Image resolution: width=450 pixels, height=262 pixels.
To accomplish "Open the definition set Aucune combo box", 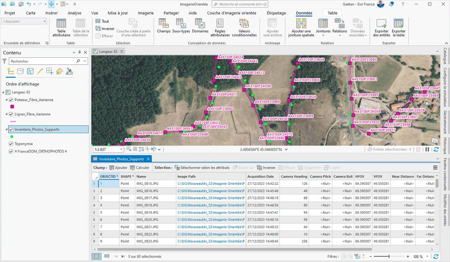I will pyautogui.click(x=24, y=21).
